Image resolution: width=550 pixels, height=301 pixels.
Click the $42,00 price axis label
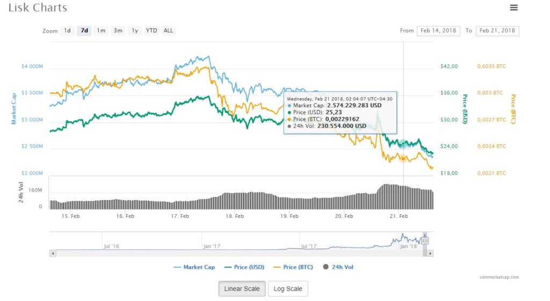point(449,67)
